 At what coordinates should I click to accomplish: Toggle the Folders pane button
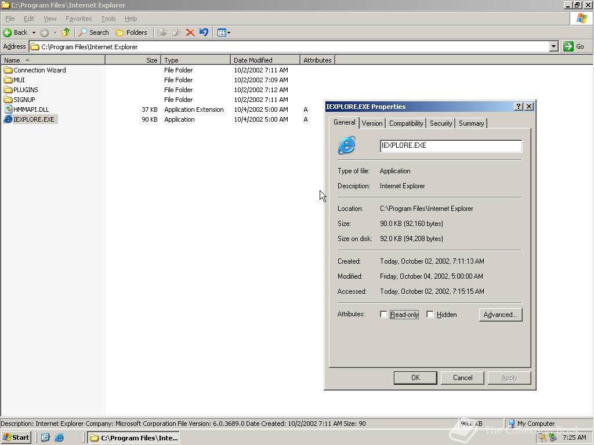(x=131, y=32)
